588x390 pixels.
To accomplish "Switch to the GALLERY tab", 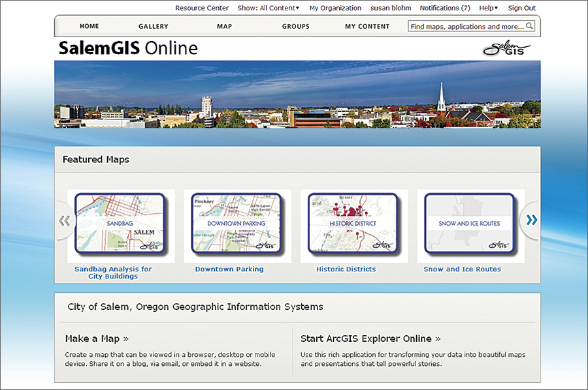I will [154, 26].
